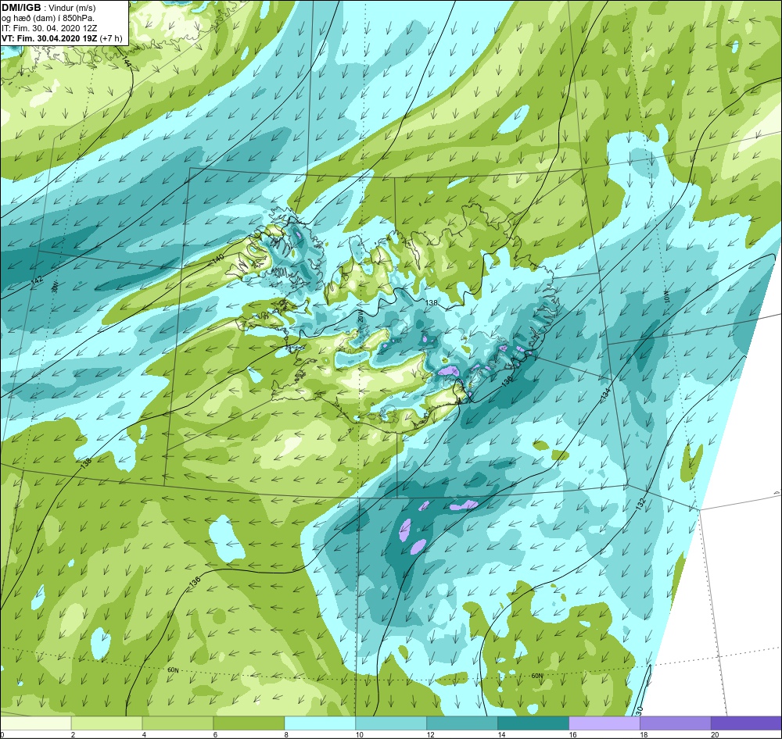This screenshot has width=782, height=739.
Task: Click the legend scale value '12'
Action: (x=430, y=734)
